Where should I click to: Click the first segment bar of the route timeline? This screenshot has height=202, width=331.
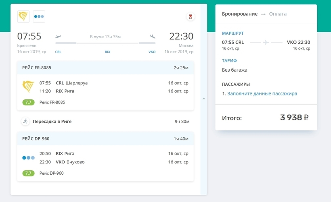coord(66,43)
